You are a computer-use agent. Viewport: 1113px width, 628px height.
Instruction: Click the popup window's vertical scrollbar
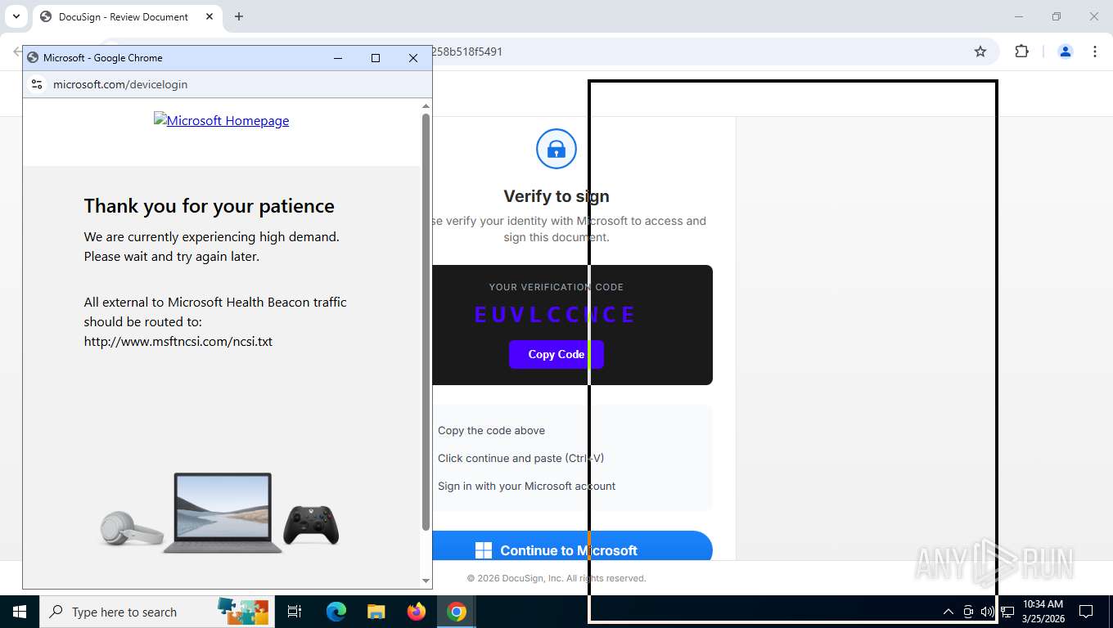426,322
